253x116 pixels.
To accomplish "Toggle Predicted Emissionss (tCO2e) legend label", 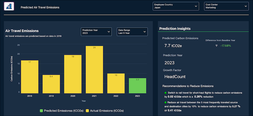I will pyautogui.click(x=64, y=111).
